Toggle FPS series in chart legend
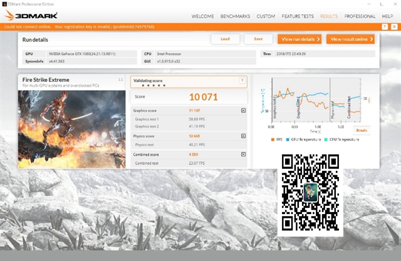Image resolution: width=401 pixels, height=261 pixels. (276, 139)
